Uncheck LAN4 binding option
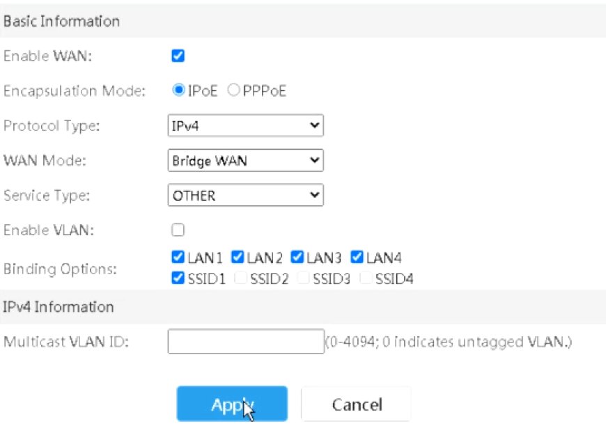The image size is (606, 435). (x=357, y=257)
